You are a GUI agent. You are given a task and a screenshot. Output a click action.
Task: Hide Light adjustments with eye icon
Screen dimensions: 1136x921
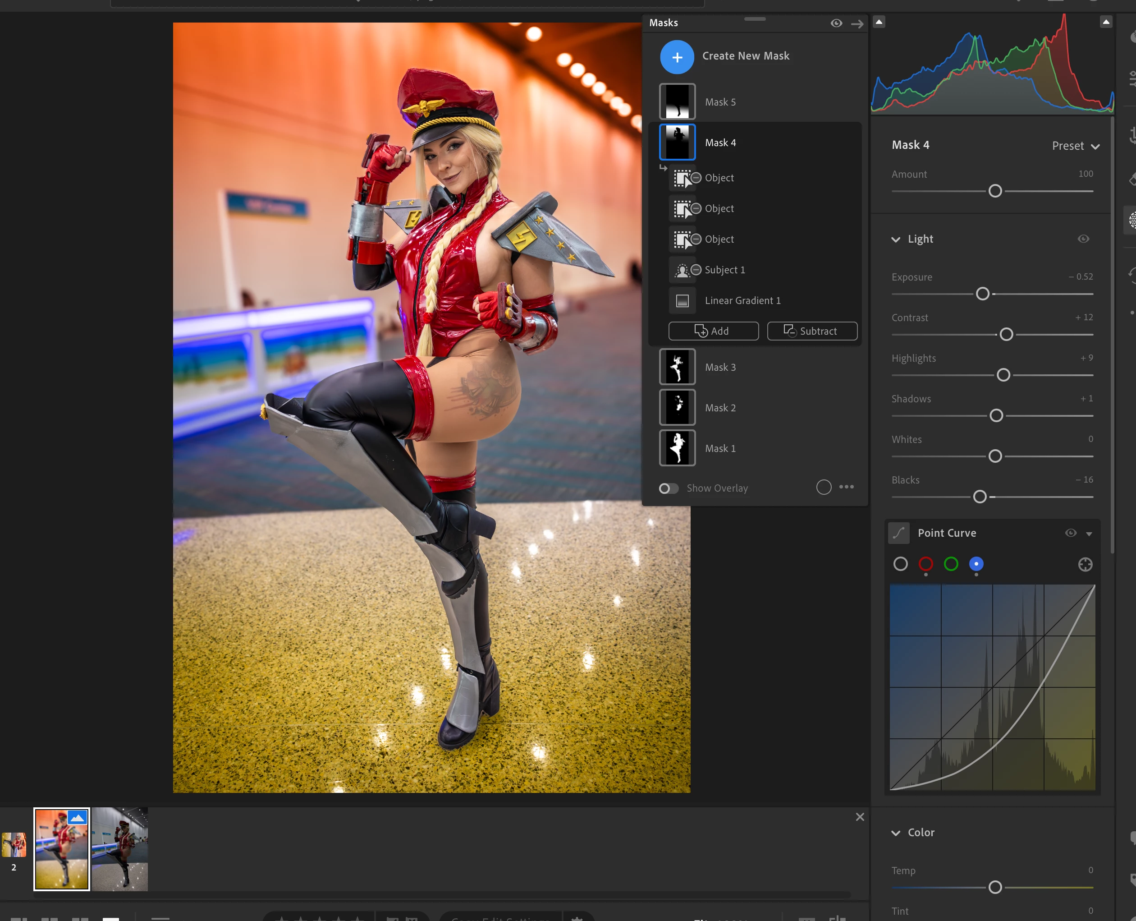tap(1084, 239)
